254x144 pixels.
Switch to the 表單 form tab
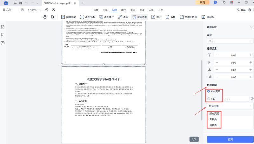point(151,10)
